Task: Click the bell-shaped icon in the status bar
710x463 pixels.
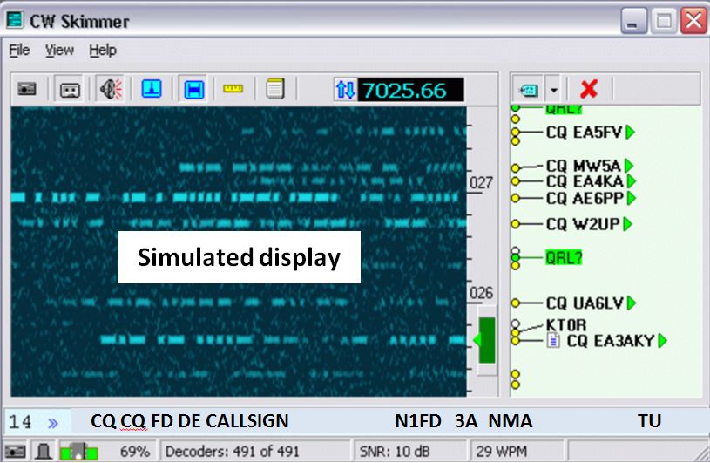Action: point(44,452)
